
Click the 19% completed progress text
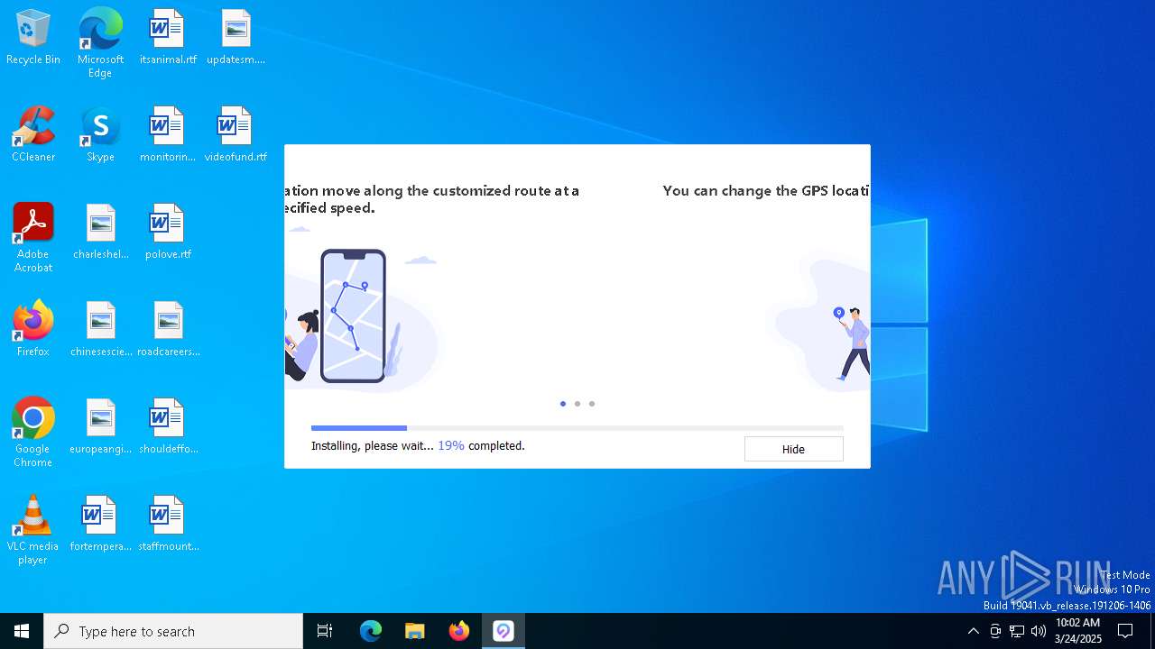click(481, 445)
